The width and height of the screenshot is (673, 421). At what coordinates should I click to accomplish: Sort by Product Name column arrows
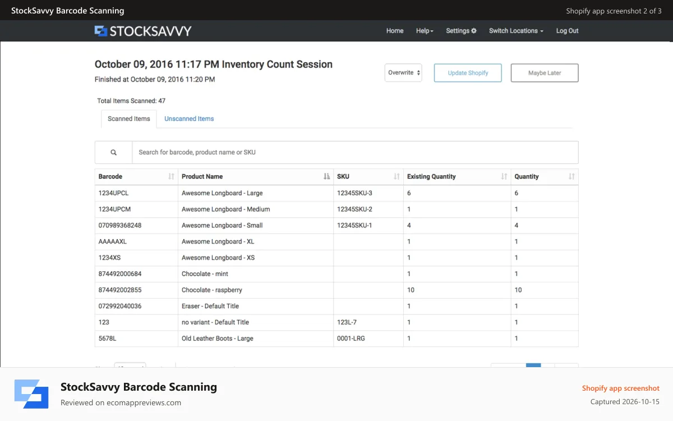(326, 176)
